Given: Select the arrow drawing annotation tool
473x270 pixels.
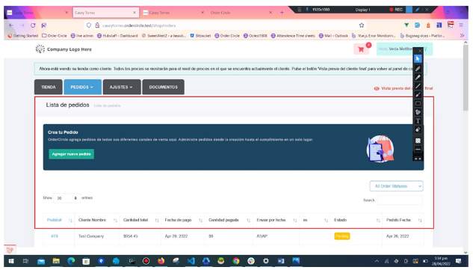Looking at the screenshot, I should (418, 95).
